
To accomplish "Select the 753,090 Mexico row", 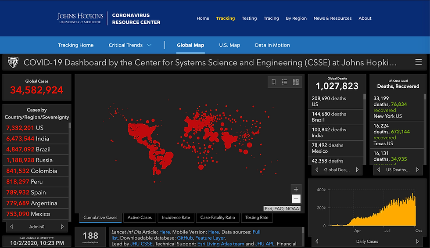I will [36, 214].
